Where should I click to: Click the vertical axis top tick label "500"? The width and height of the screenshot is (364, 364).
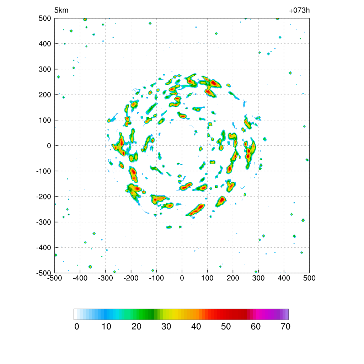[x=45, y=18]
